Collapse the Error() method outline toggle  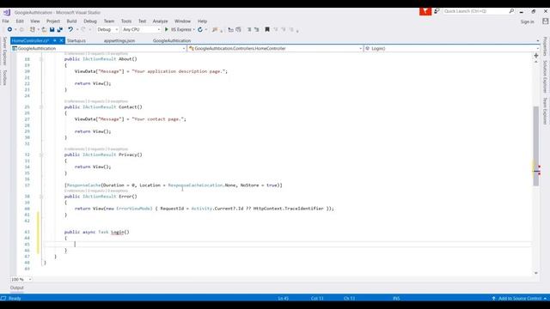41,197
